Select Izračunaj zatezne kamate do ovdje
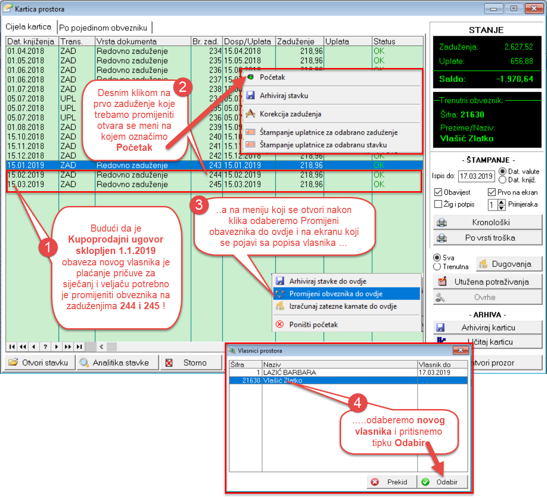 coord(343,306)
